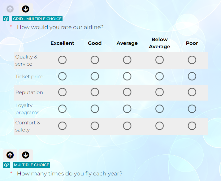Viewport: 221px width, 181px height.
Task: Select Average for Ticket price
Action: coord(127,76)
